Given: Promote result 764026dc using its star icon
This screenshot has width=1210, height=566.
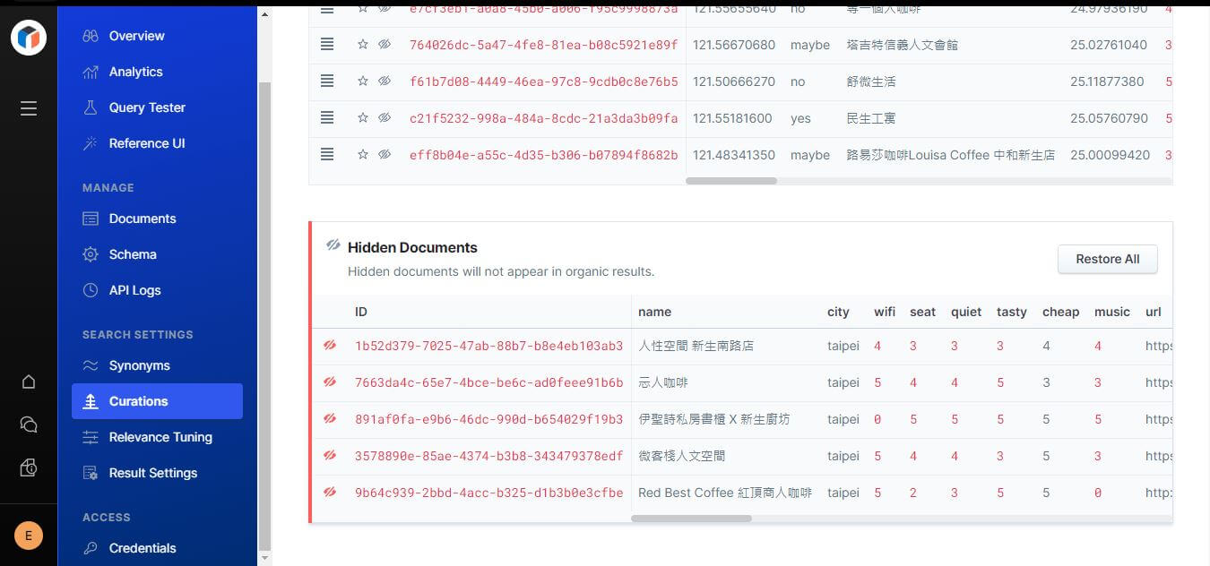Looking at the screenshot, I should pos(363,44).
